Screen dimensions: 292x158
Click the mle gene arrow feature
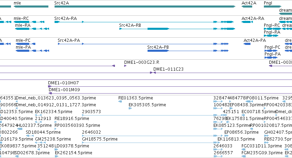(x=31, y=7)
